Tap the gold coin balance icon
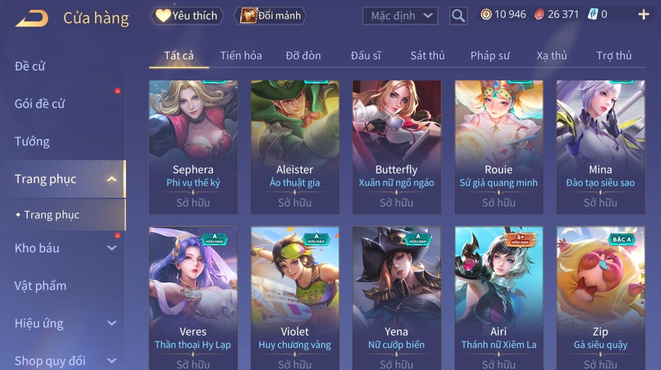The height and width of the screenshot is (370, 661). coord(486,15)
